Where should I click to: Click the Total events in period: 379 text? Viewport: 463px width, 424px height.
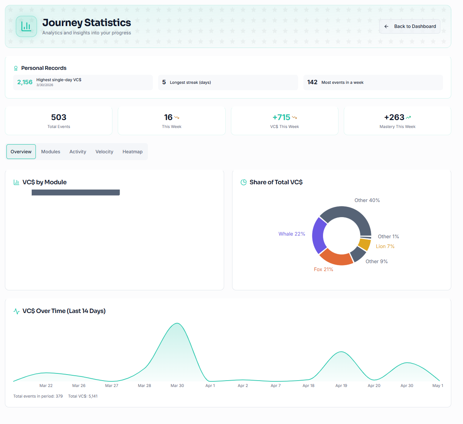tap(38, 396)
